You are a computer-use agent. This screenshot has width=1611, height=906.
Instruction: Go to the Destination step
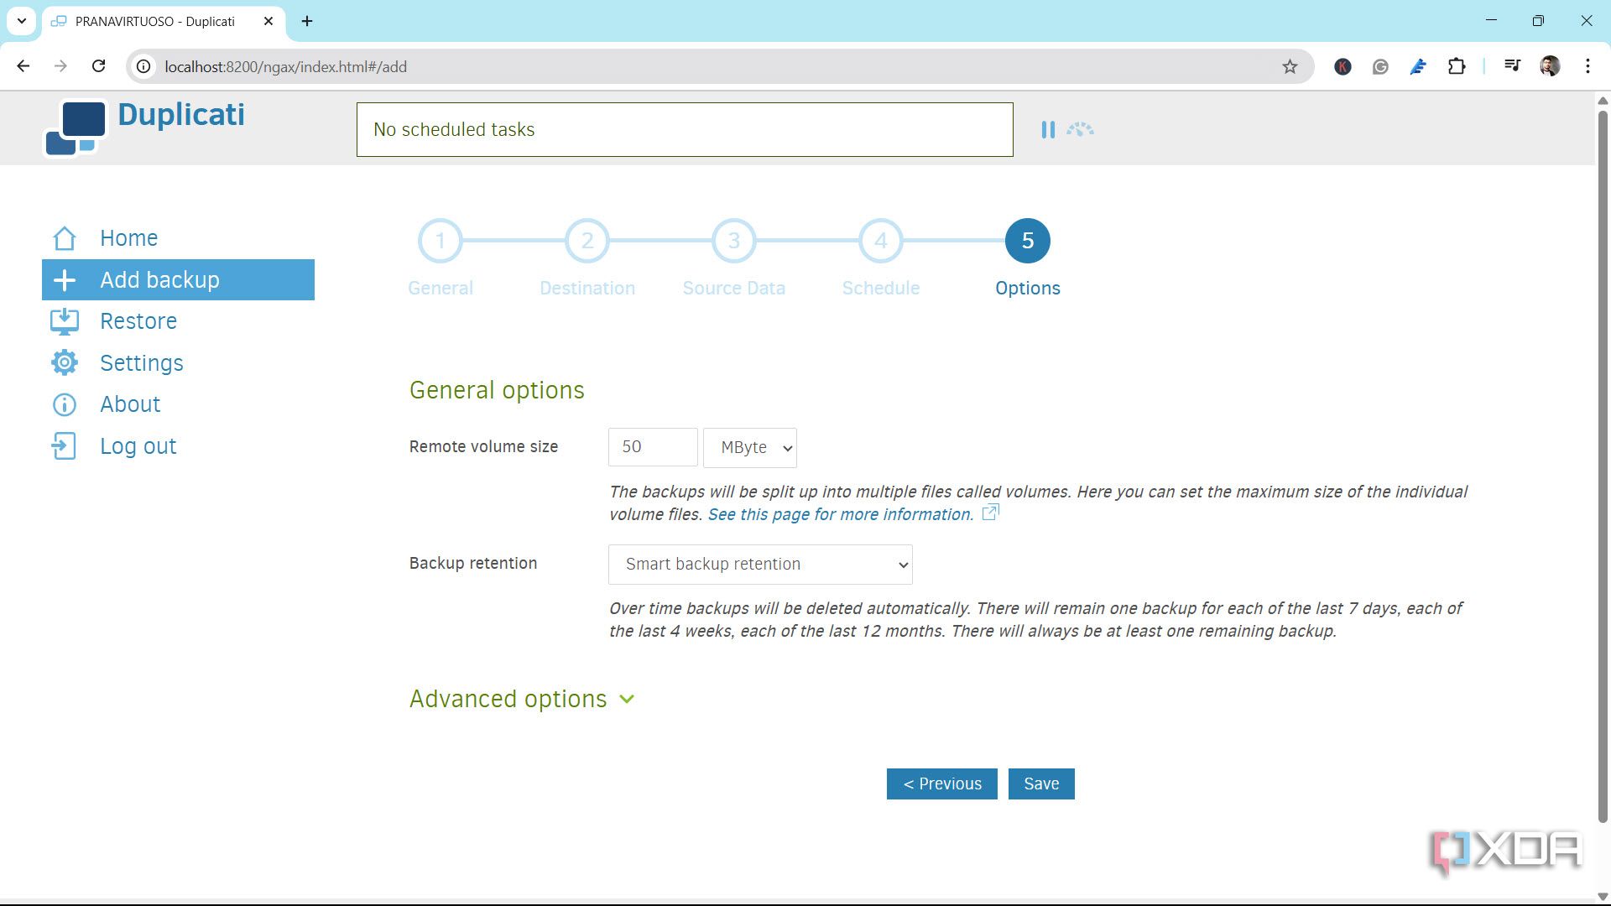tap(587, 241)
